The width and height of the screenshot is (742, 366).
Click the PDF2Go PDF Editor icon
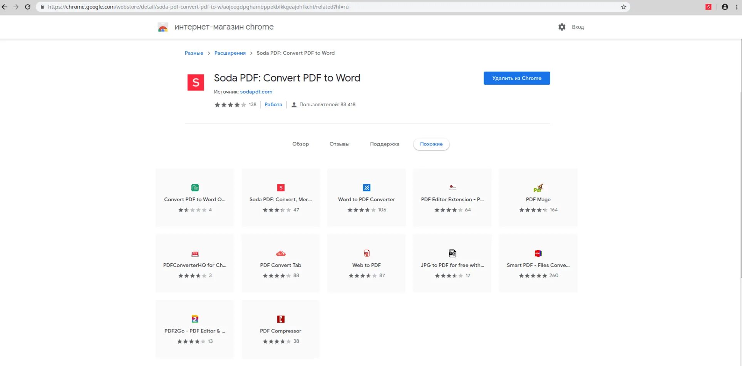[195, 319]
